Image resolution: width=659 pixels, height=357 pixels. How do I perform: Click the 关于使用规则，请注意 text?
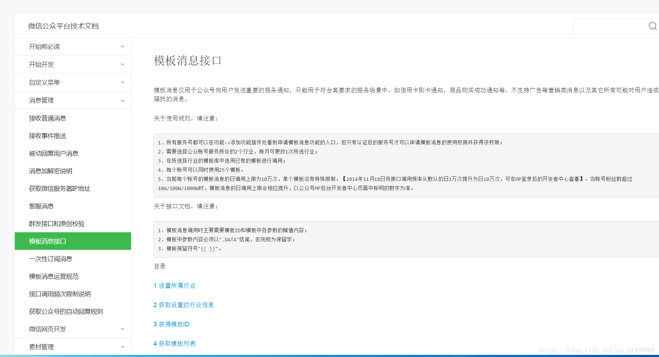tap(186, 118)
